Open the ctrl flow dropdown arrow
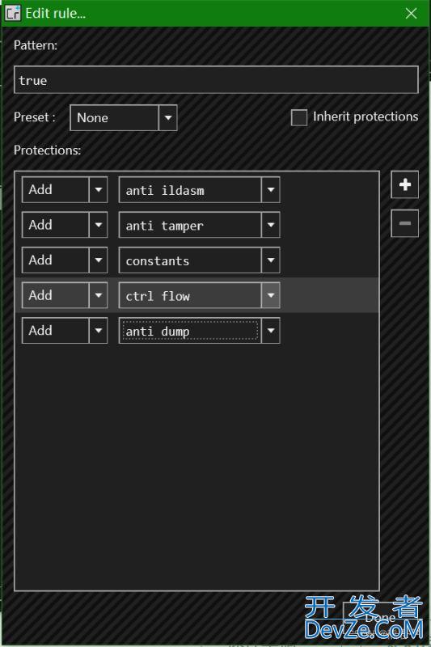This screenshot has height=647, width=431. [271, 295]
